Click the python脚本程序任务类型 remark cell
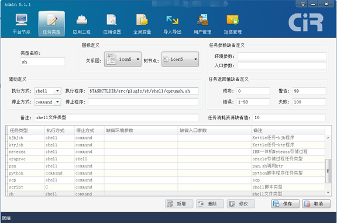This screenshot has width=337, height=223. [x=288, y=173]
